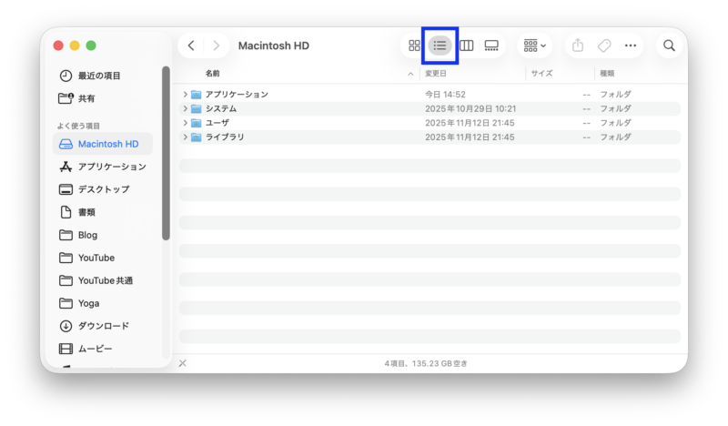The image size is (728, 426).
Task: Click the search magnifier icon
Action: click(669, 46)
